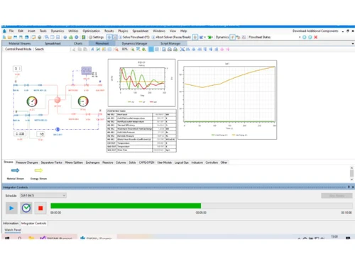This screenshot has height=266, width=355.
Task: Toggle the Dynamics mode button
Action: [233, 37]
